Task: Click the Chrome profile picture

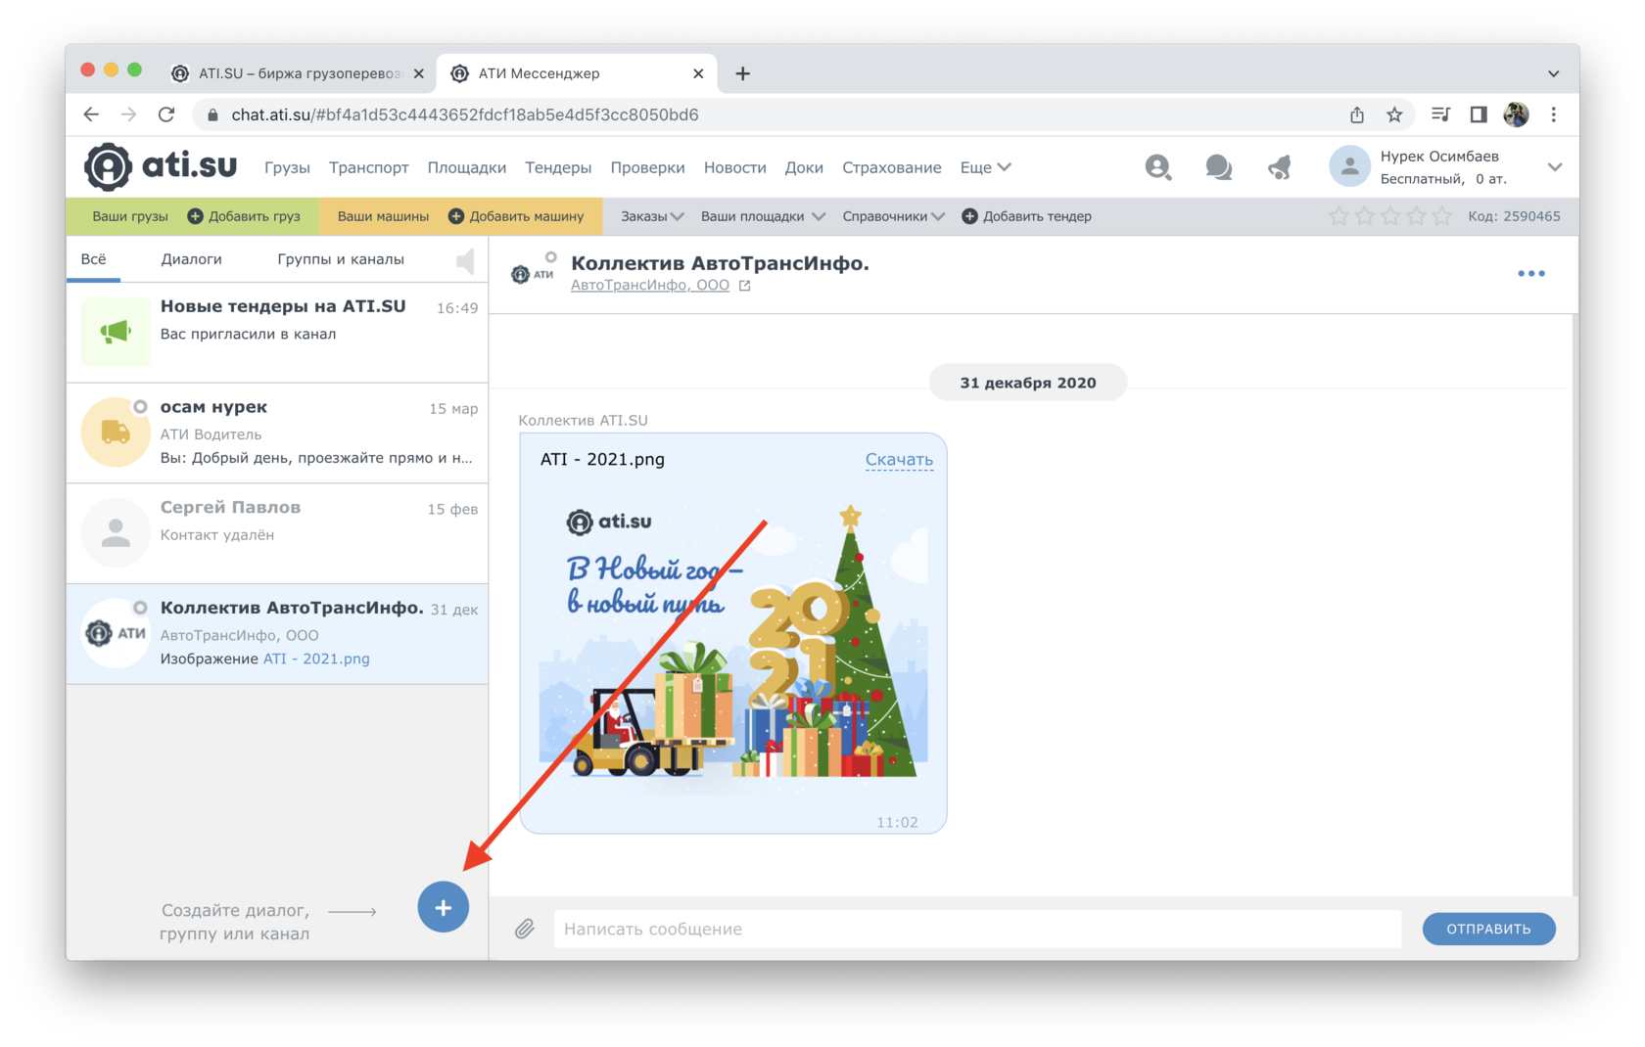Action: pyautogui.click(x=1516, y=114)
